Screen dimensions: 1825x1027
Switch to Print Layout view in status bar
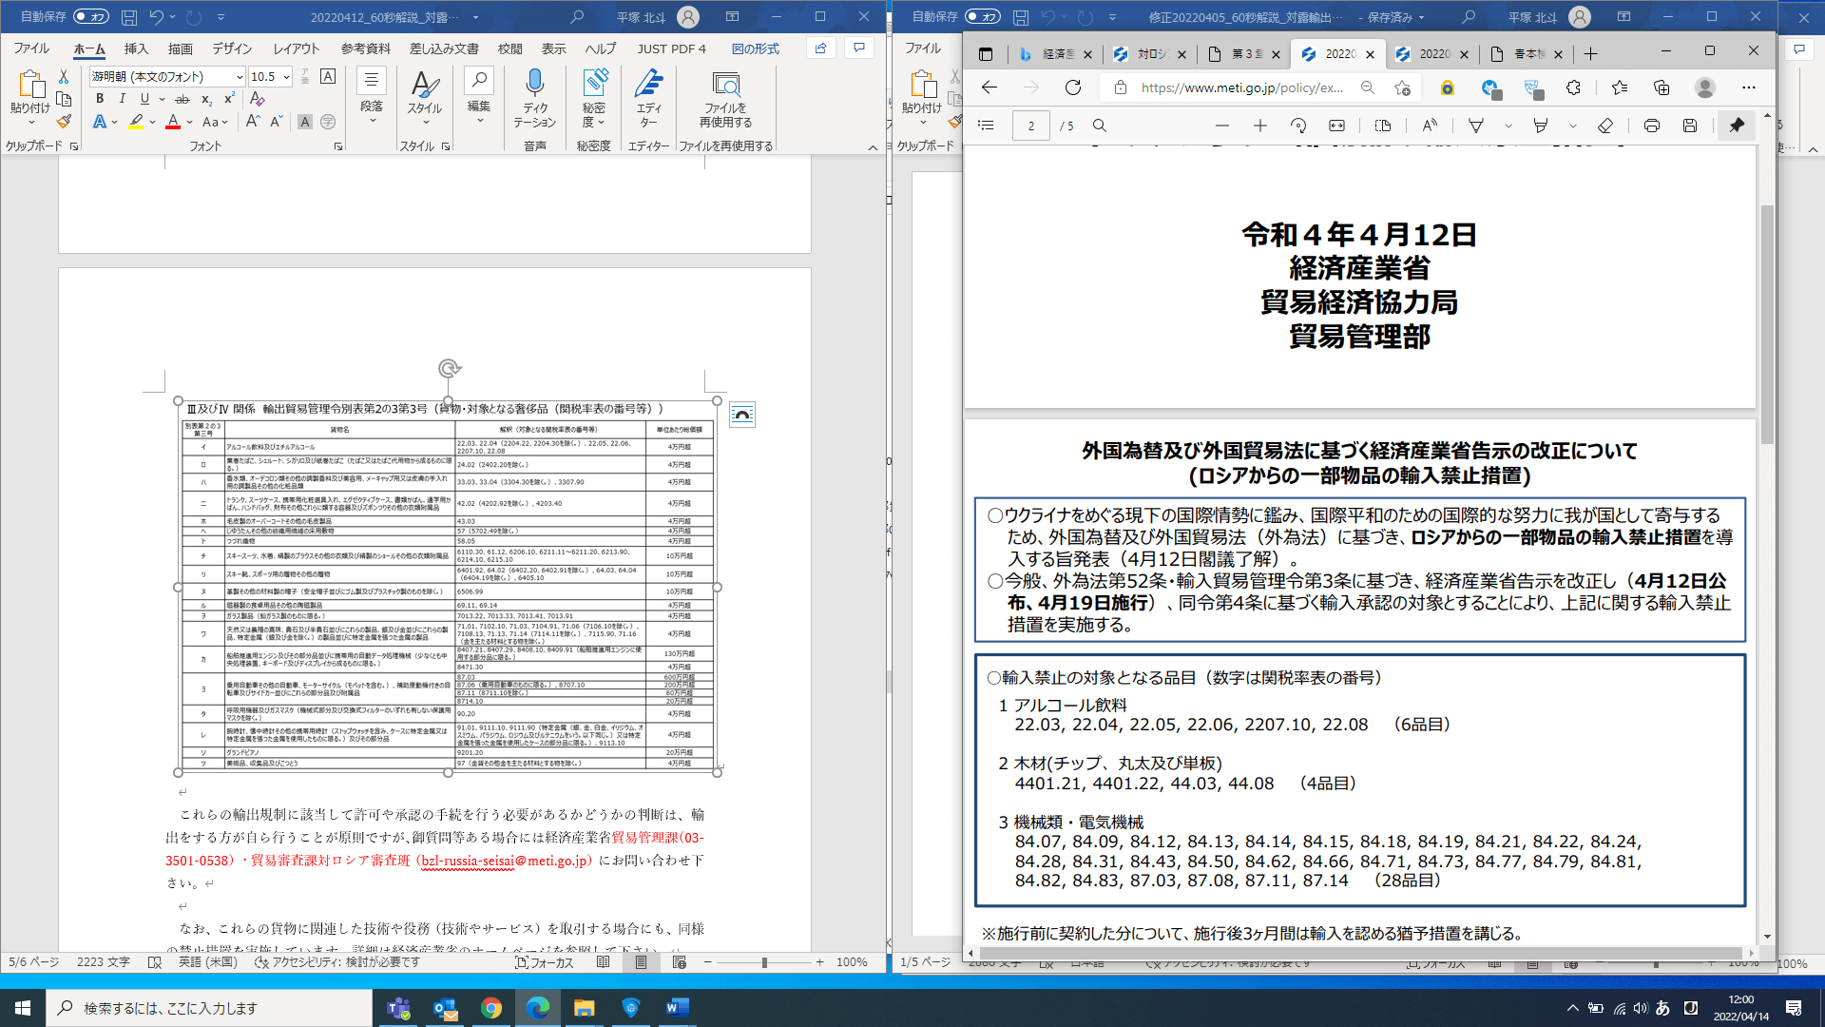tap(642, 962)
